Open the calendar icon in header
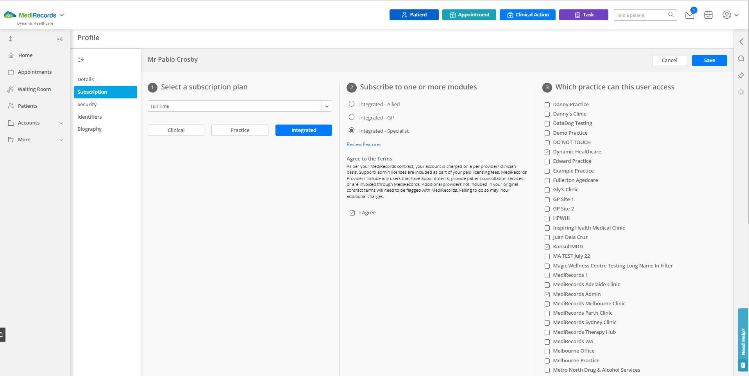This screenshot has height=376, width=749. tap(708, 15)
